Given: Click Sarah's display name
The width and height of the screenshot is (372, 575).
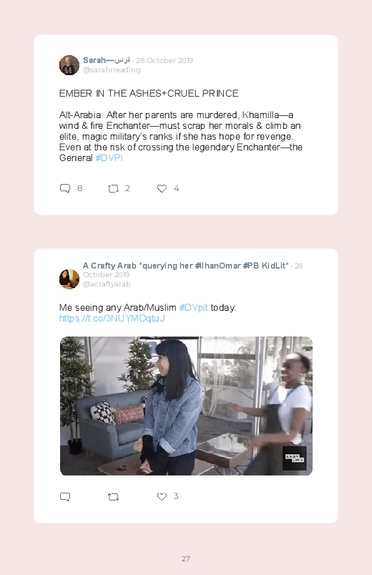Looking at the screenshot, I should pos(107,60).
